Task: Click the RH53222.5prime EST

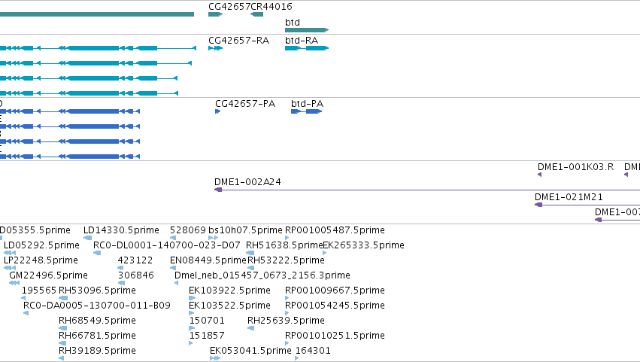Action: [250, 268]
